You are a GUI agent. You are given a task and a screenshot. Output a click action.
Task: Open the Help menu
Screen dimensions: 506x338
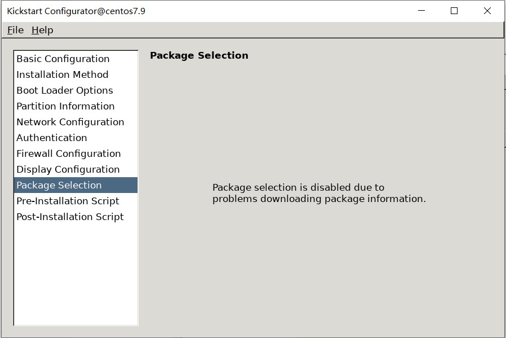(42, 30)
